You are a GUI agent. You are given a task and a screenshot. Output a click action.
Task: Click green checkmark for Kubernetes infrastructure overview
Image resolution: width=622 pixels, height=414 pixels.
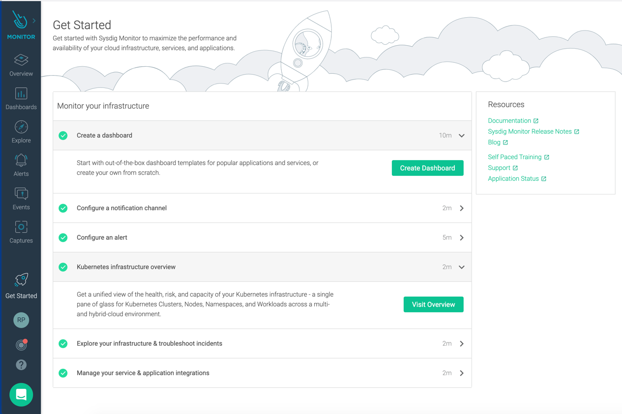tap(63, 267)
